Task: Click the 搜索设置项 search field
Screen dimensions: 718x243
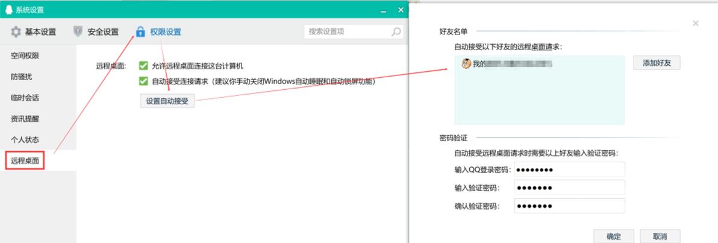Action: pyautogui.click(x=354, y=31)
